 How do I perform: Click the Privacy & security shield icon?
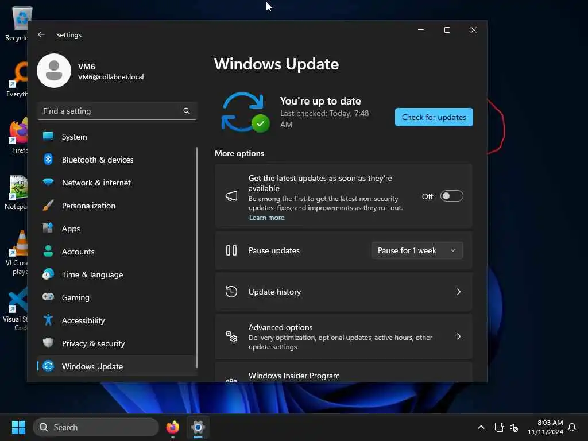(48, 343)
